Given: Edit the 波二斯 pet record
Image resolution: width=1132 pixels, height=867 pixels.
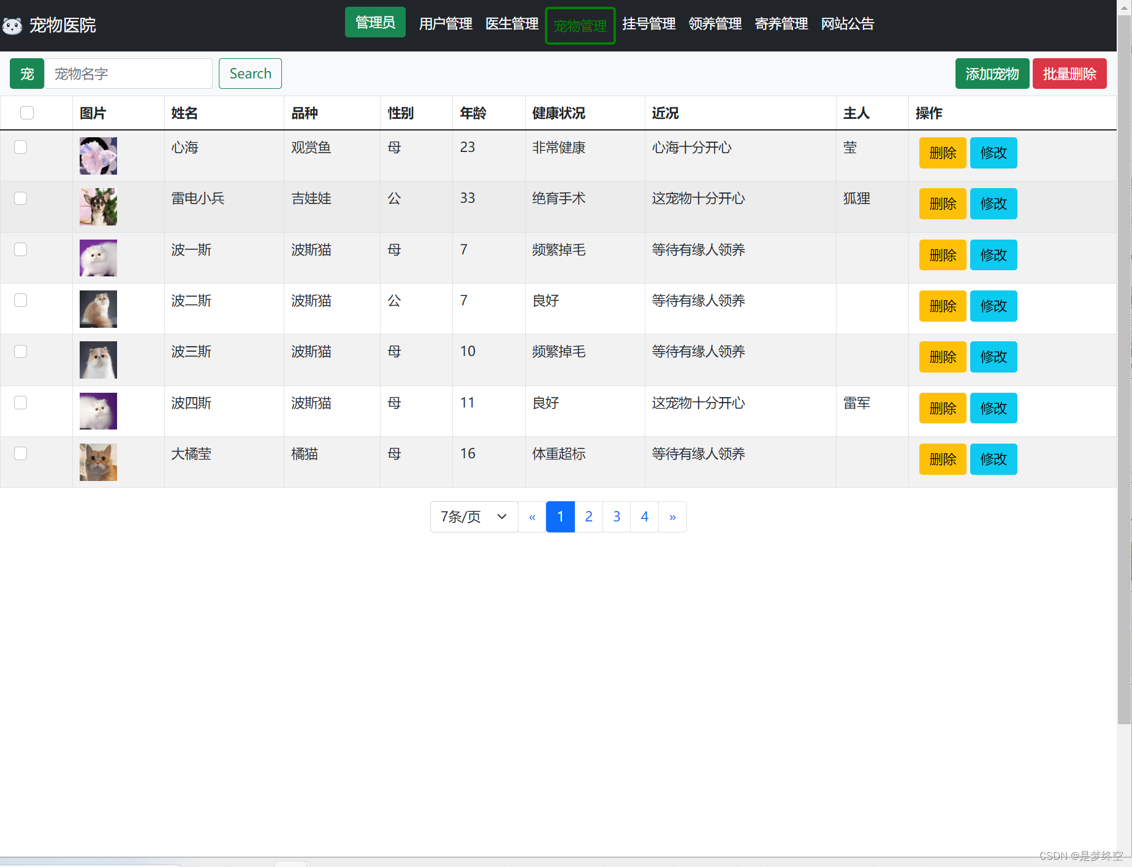Looking at the screenshot, I should [x=993, y=306].
